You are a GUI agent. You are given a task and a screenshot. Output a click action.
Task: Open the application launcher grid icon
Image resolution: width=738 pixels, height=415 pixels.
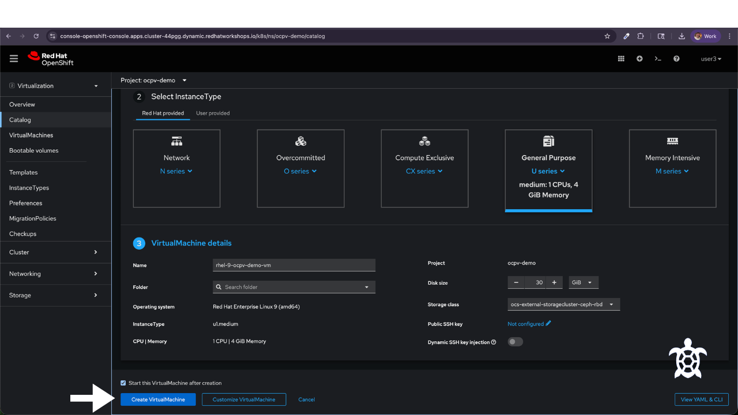coord(621,59)
